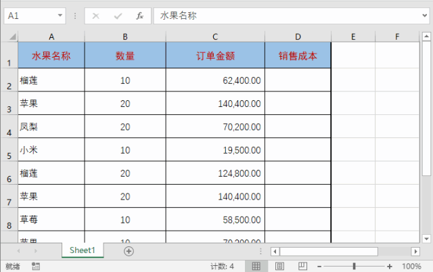Select the Sheet1 tab
The width and height of the screenshot is (433, 272).
(x=83, y=250)
